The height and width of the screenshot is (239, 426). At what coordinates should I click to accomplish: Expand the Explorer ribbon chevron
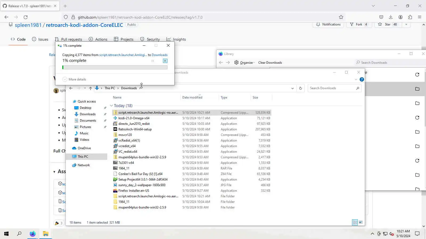pyautogui.click(x=356, y=79)
